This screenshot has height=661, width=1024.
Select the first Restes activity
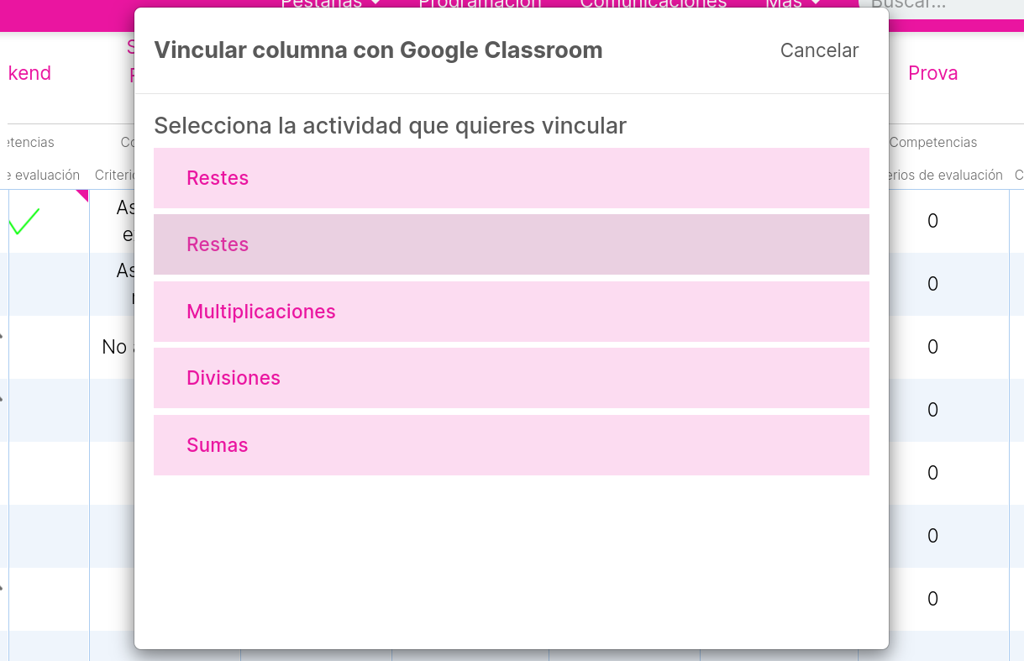point(511,178)
